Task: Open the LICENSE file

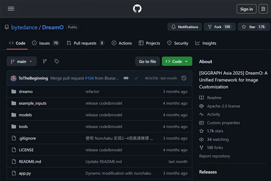Action: pyautogui.click(x=26, y=150)
